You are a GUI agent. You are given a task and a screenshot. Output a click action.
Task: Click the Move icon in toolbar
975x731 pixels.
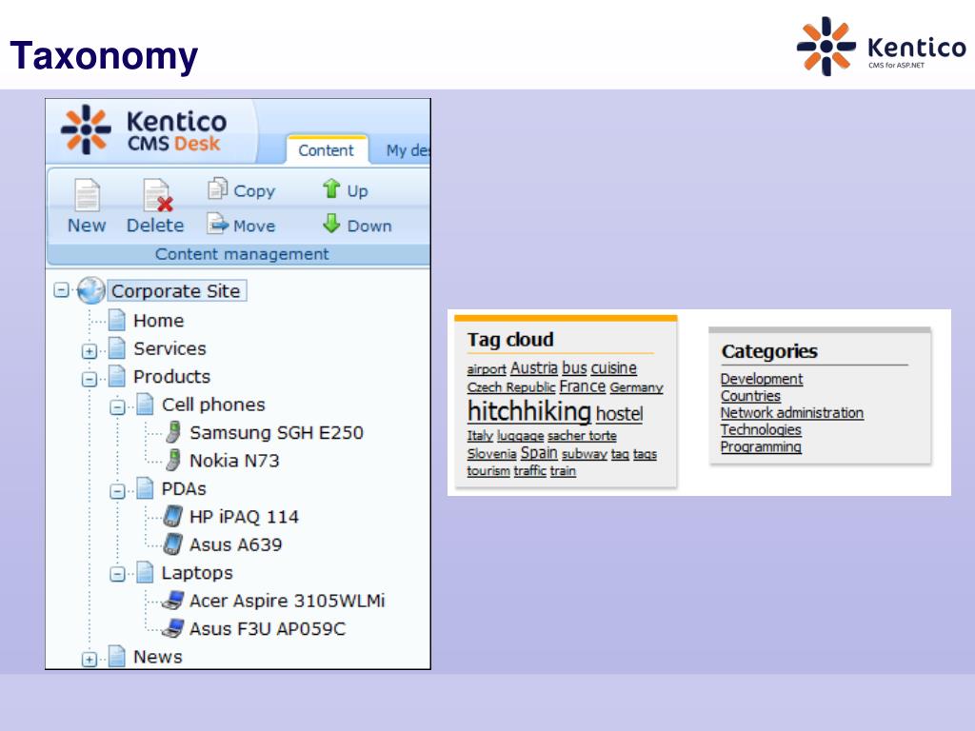coord(218,224)
